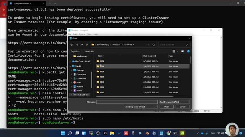This screenshot has width=245, height=137.
Task: Open Task View on taskbar
Action: click(77, 133)
